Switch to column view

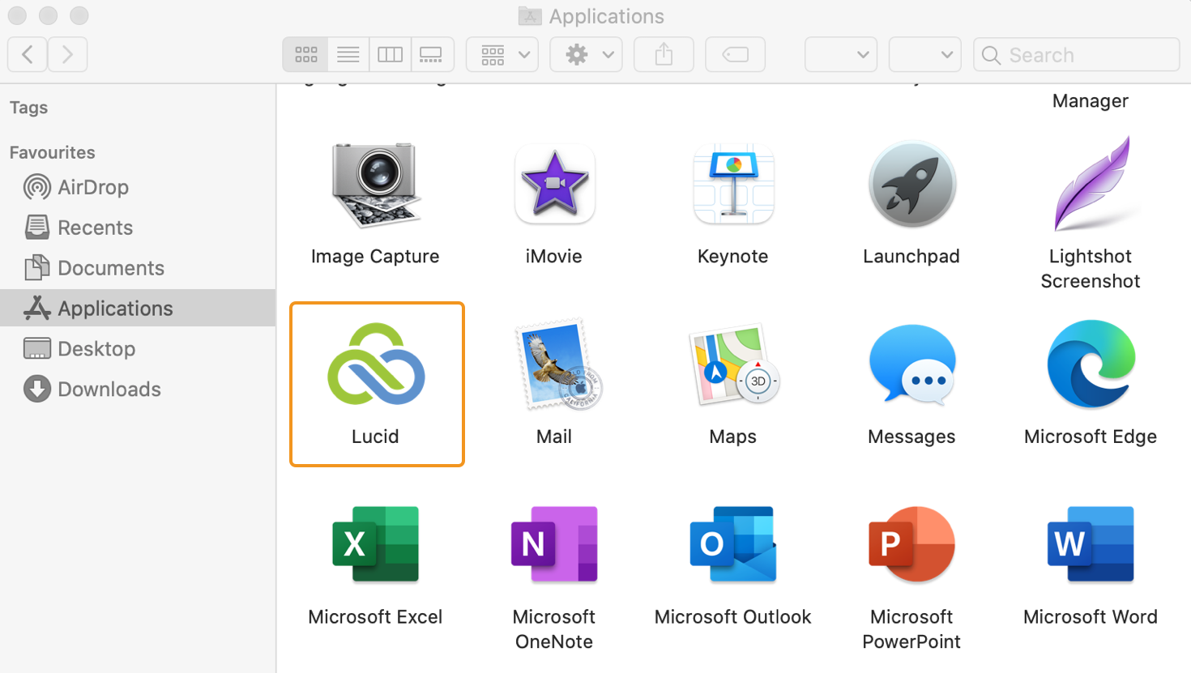click(x=390, y=54)
